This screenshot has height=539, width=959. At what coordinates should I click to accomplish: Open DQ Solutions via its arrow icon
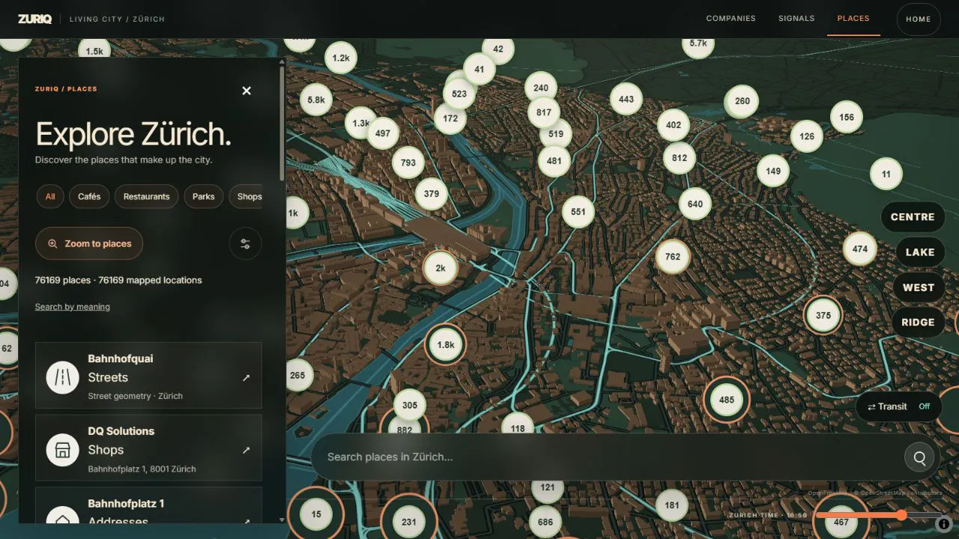[246, 451]
